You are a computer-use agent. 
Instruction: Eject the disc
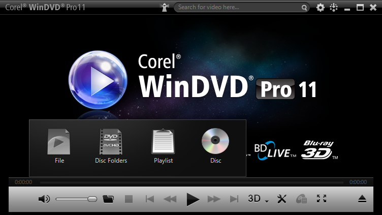click(362, 199)
